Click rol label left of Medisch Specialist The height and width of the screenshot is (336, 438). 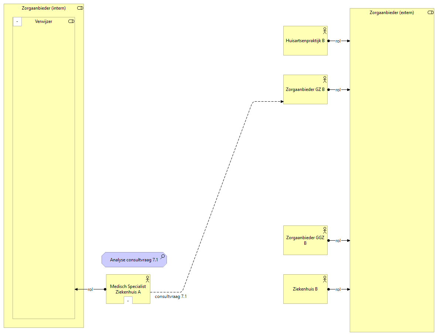point(90,289)
